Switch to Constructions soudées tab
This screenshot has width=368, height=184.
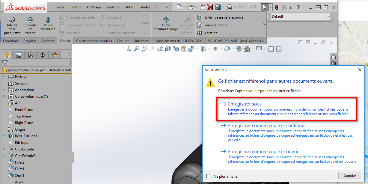click(94, 41)
